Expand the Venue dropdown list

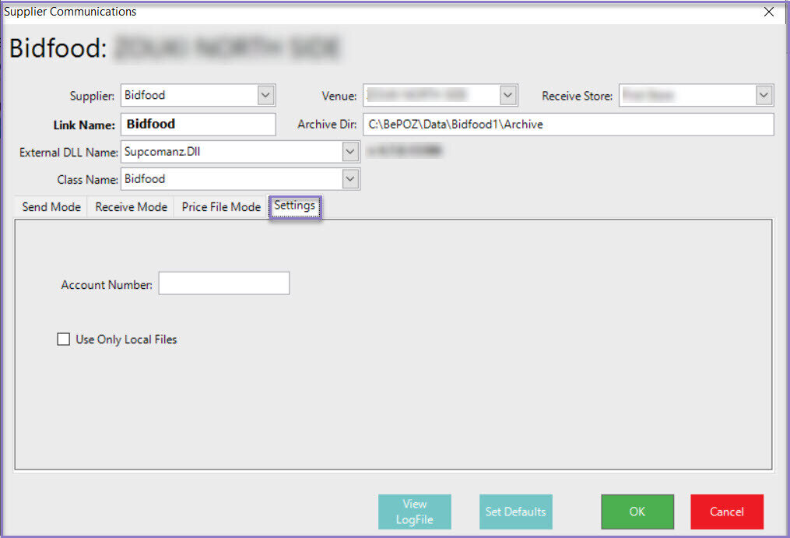[507, 95]
